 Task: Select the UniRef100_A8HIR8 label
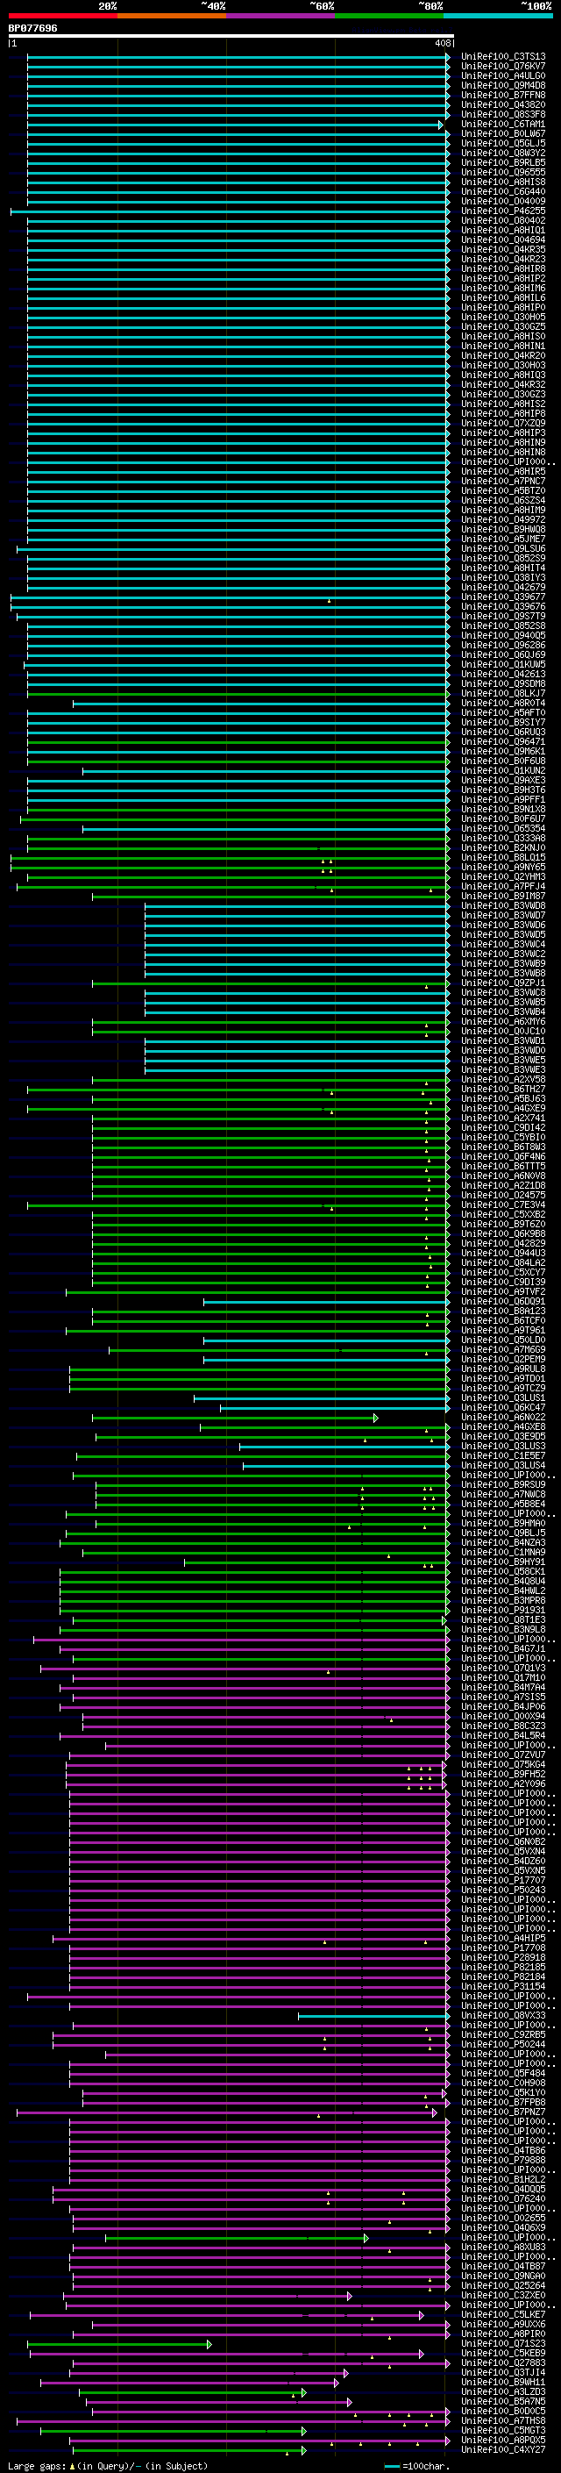coord(503,268)
